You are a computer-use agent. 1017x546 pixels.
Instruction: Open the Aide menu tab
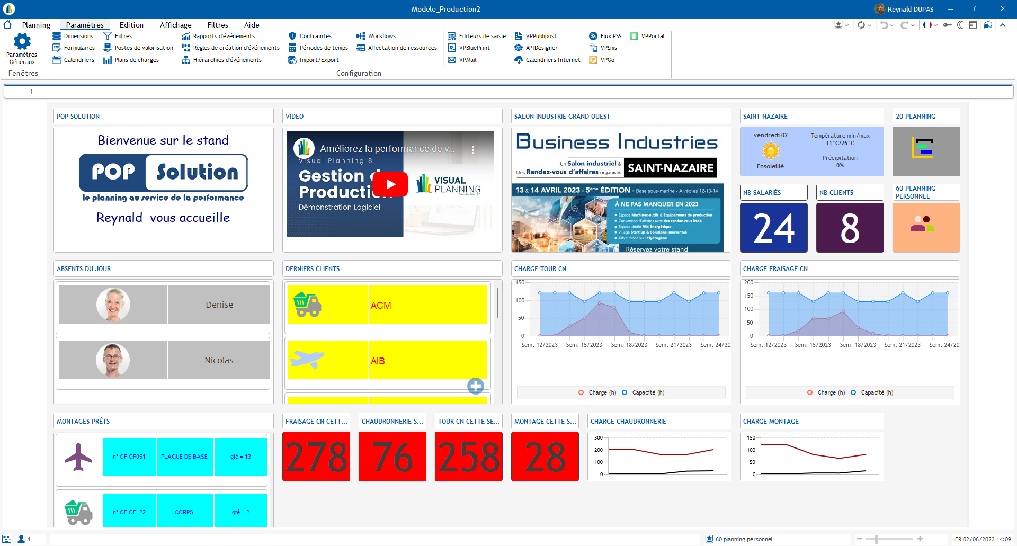[x=252, y=25]
